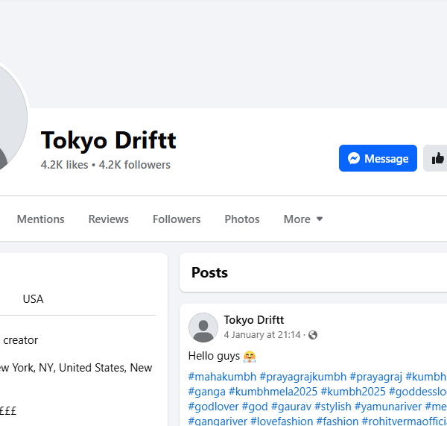Screen dimensions: 447x426
Task: Click the Posts section heading
Action: [209, 272]
